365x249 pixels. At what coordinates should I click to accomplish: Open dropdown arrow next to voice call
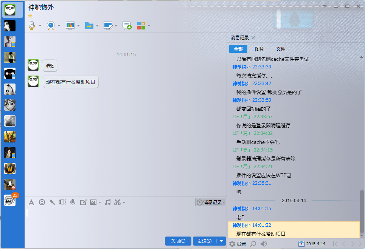[40, 26]
